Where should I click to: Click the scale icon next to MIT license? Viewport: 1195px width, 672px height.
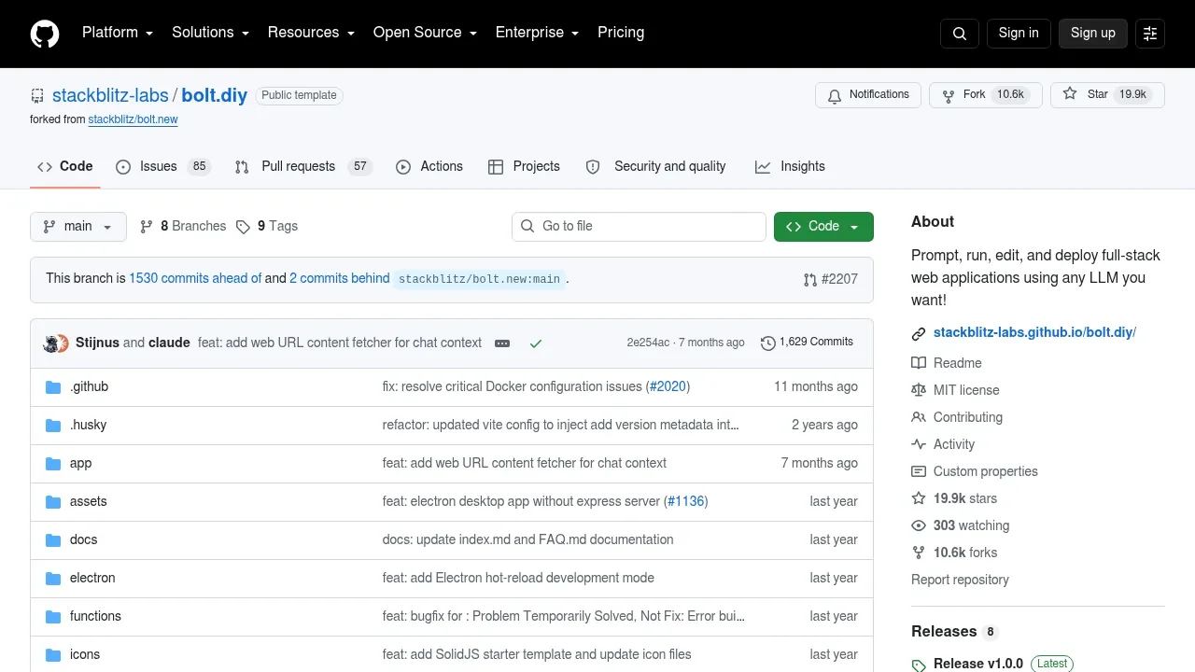click(x=919, y=390)
